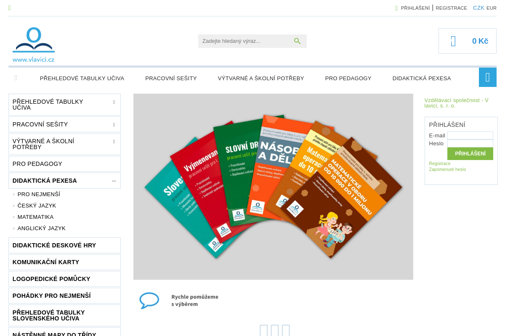Click the Zapomenuté heslo link
The width and height of the screenshot is (505, 336).
[x=447, y=170]
